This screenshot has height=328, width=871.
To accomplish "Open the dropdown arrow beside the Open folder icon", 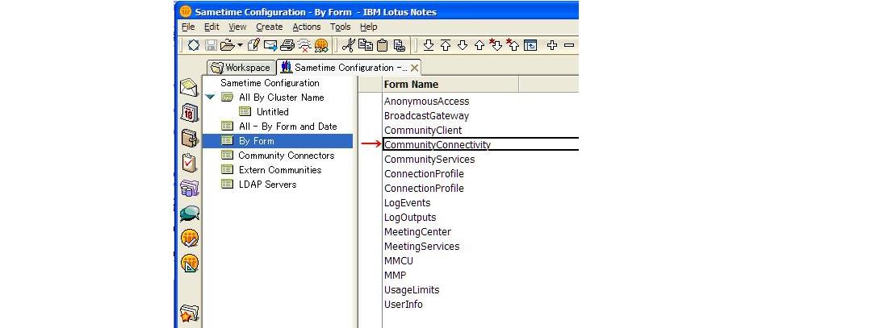I will pyautogui.click(x=240, y=45).
